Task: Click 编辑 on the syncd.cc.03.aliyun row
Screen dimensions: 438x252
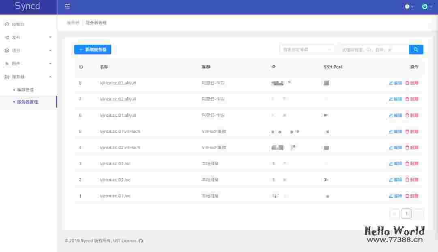Action: pyautogui.click(x=395, y=83)
